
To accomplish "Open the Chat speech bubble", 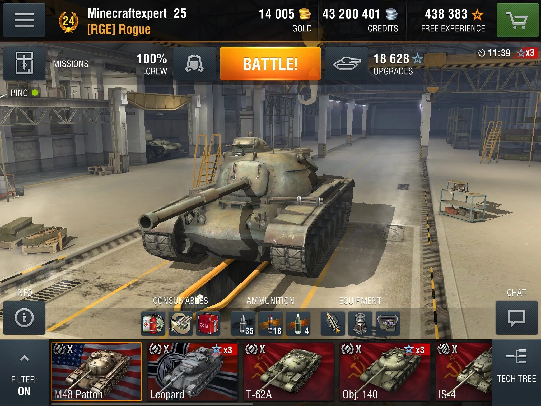I will (x=516, y=317).
